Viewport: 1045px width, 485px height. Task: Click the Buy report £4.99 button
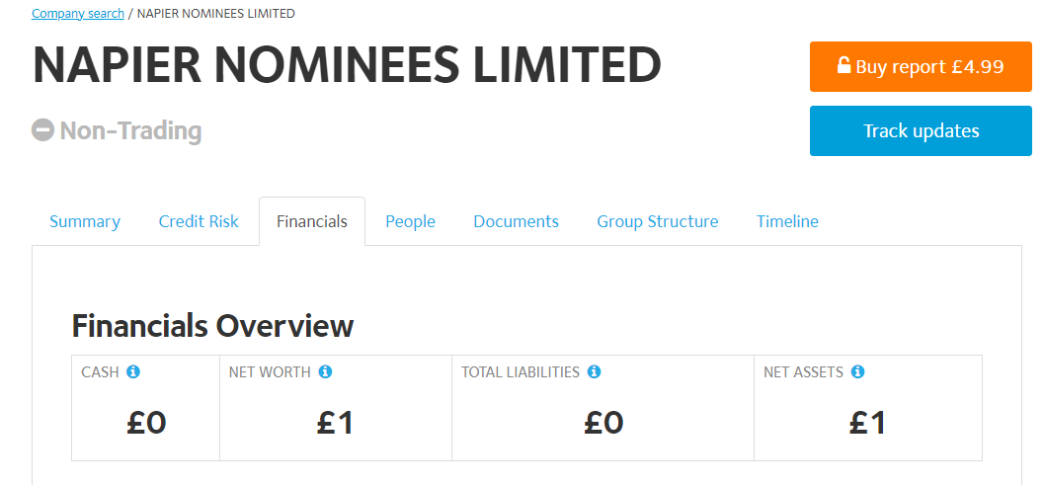pos(921,66)
